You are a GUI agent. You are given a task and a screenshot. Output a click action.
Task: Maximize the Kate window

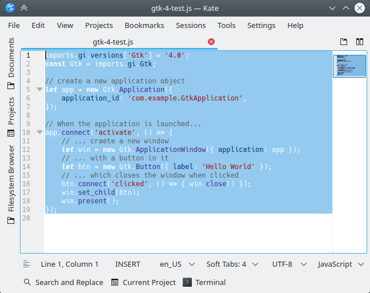click(x=345, y=8)
